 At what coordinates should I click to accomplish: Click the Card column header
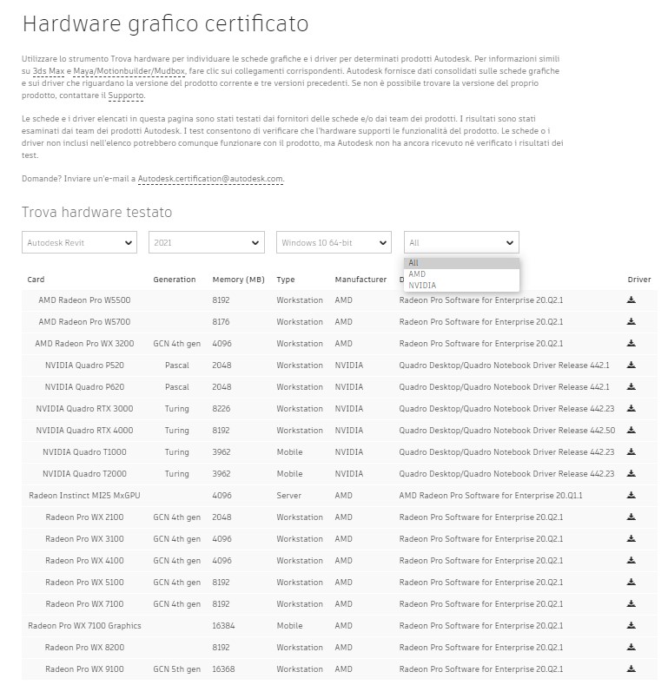36,280
